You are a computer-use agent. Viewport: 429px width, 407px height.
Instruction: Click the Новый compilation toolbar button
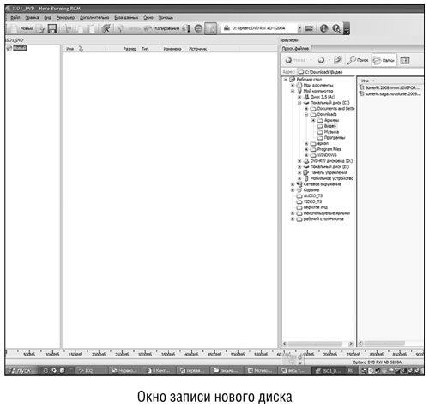[21, 28]
